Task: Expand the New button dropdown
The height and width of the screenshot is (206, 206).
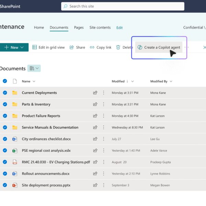Action: (22, 47)
